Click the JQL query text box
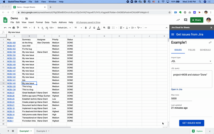 (192, 79)
